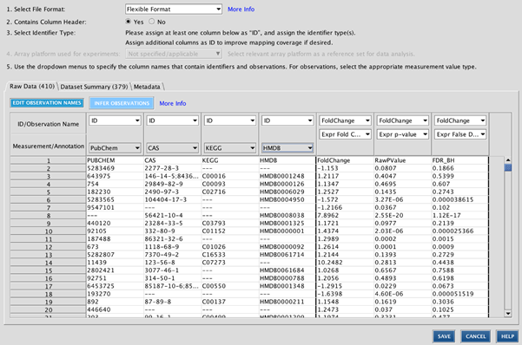This screenshot has height=345, width=522.
Task: Select CAS cell 2277-28-3
Action: point(173,168)
